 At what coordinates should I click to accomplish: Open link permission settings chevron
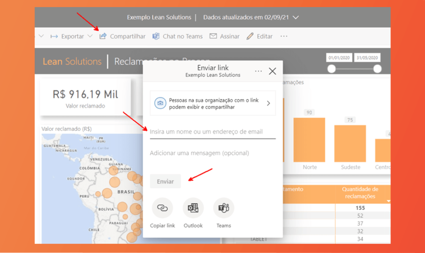269,103
